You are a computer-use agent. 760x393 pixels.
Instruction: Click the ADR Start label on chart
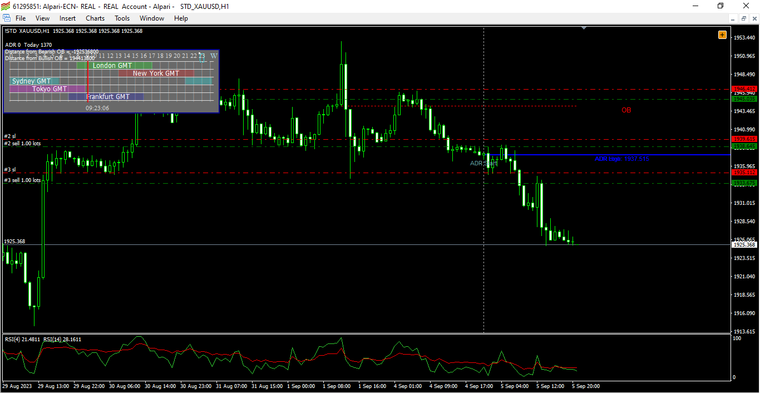[x=483, y=163]
